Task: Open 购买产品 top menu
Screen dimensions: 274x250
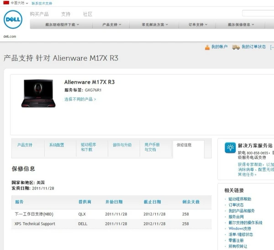Action: pos(39,14)
